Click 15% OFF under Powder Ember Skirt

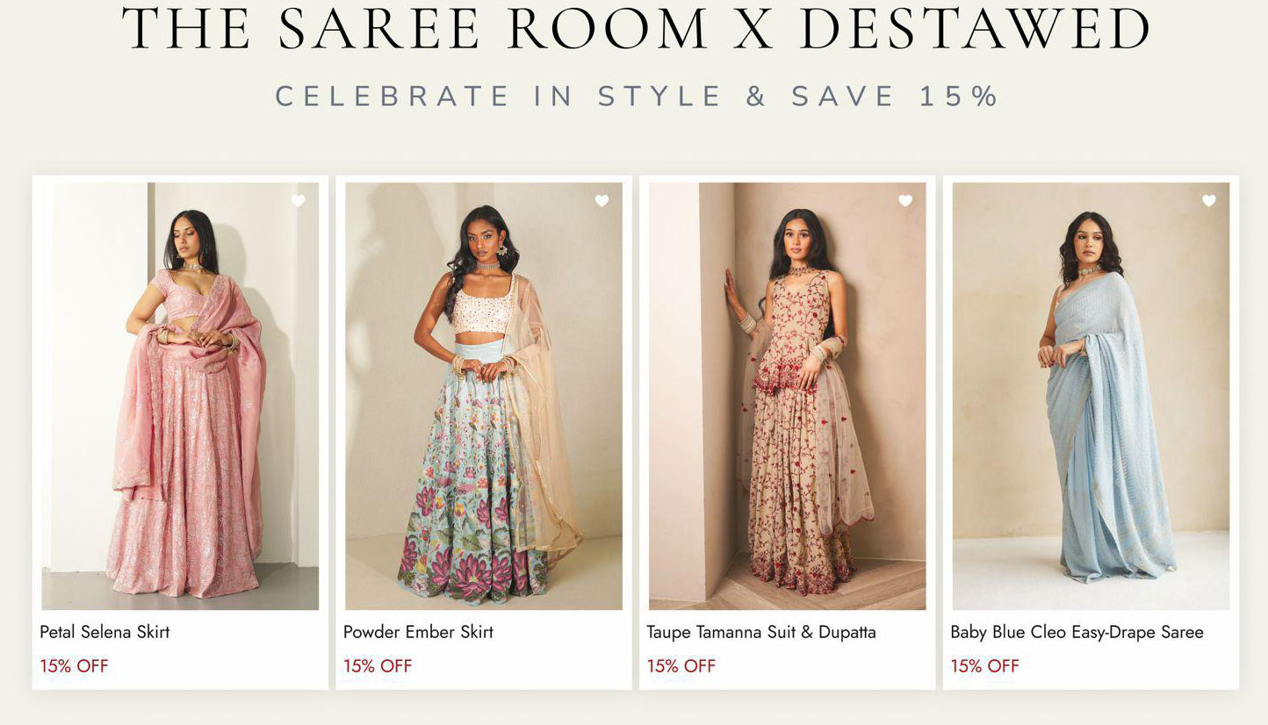pyautogui.click(x=378, y=666)
